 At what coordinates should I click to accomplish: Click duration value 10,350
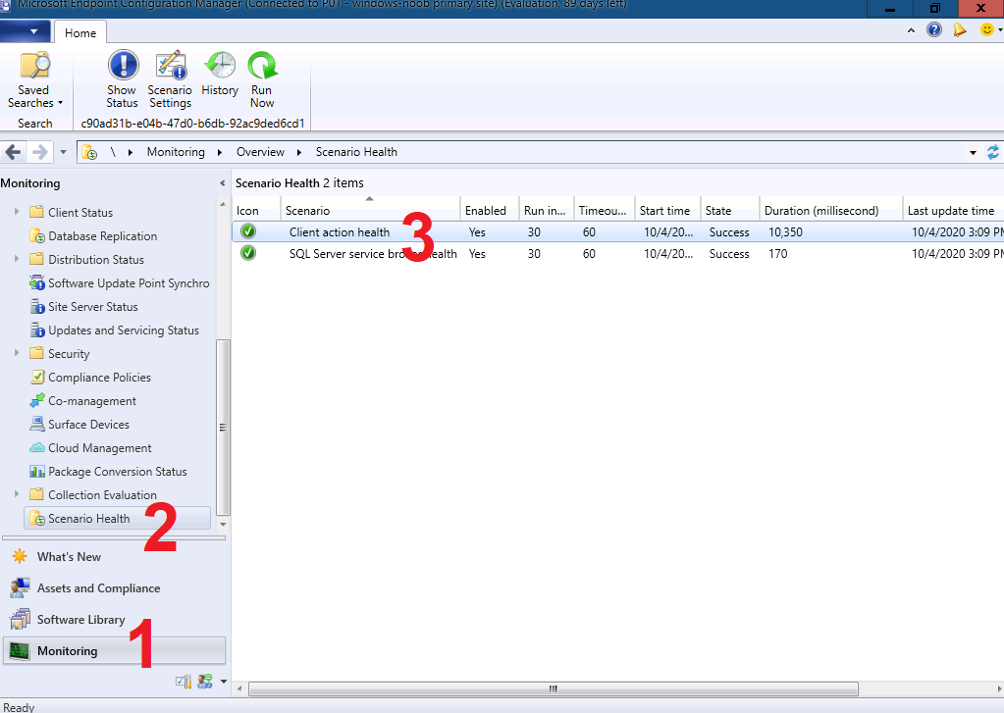pyautogui.click(x=785, y=232)
